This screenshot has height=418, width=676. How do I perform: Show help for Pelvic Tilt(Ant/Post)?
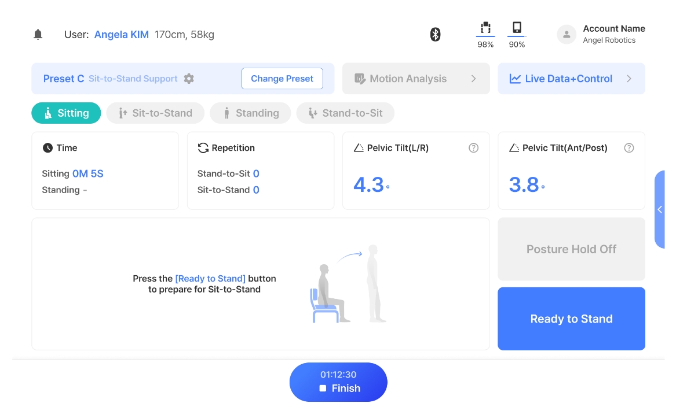point(629,148)
